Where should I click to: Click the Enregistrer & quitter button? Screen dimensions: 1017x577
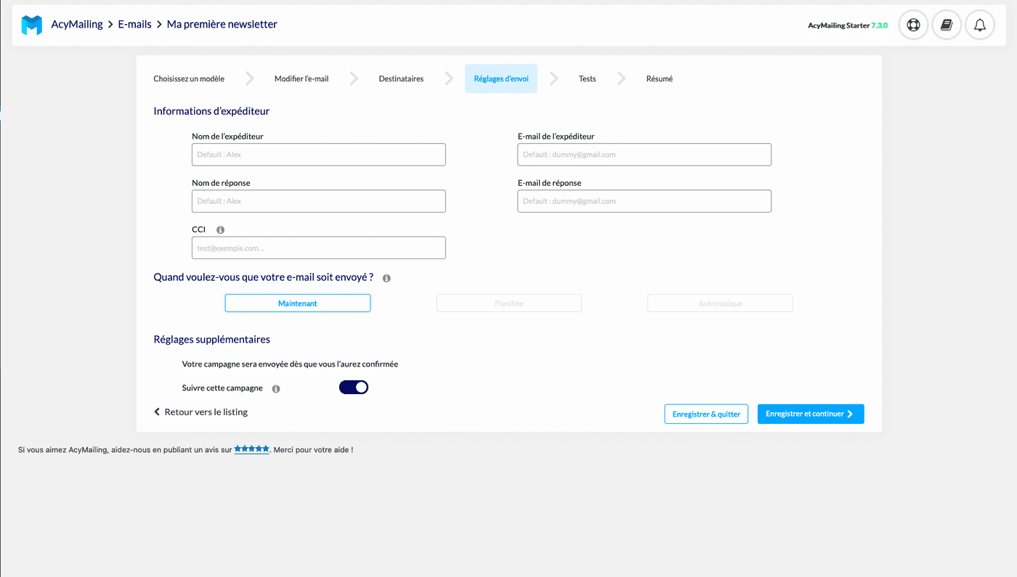[x=705, y=414]
